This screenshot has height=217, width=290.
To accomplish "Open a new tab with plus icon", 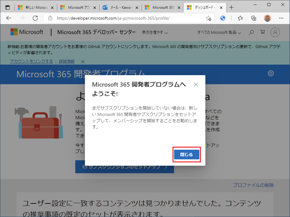I will [x=231, y=8].
